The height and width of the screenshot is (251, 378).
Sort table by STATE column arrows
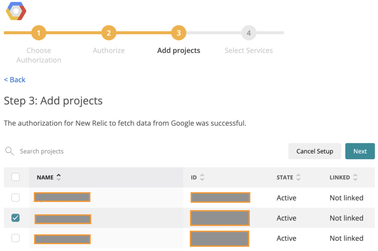click(298, 177)
